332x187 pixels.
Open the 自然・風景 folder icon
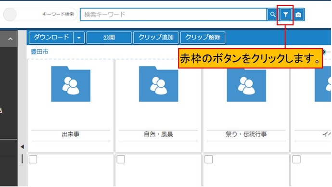click(159, 84)
